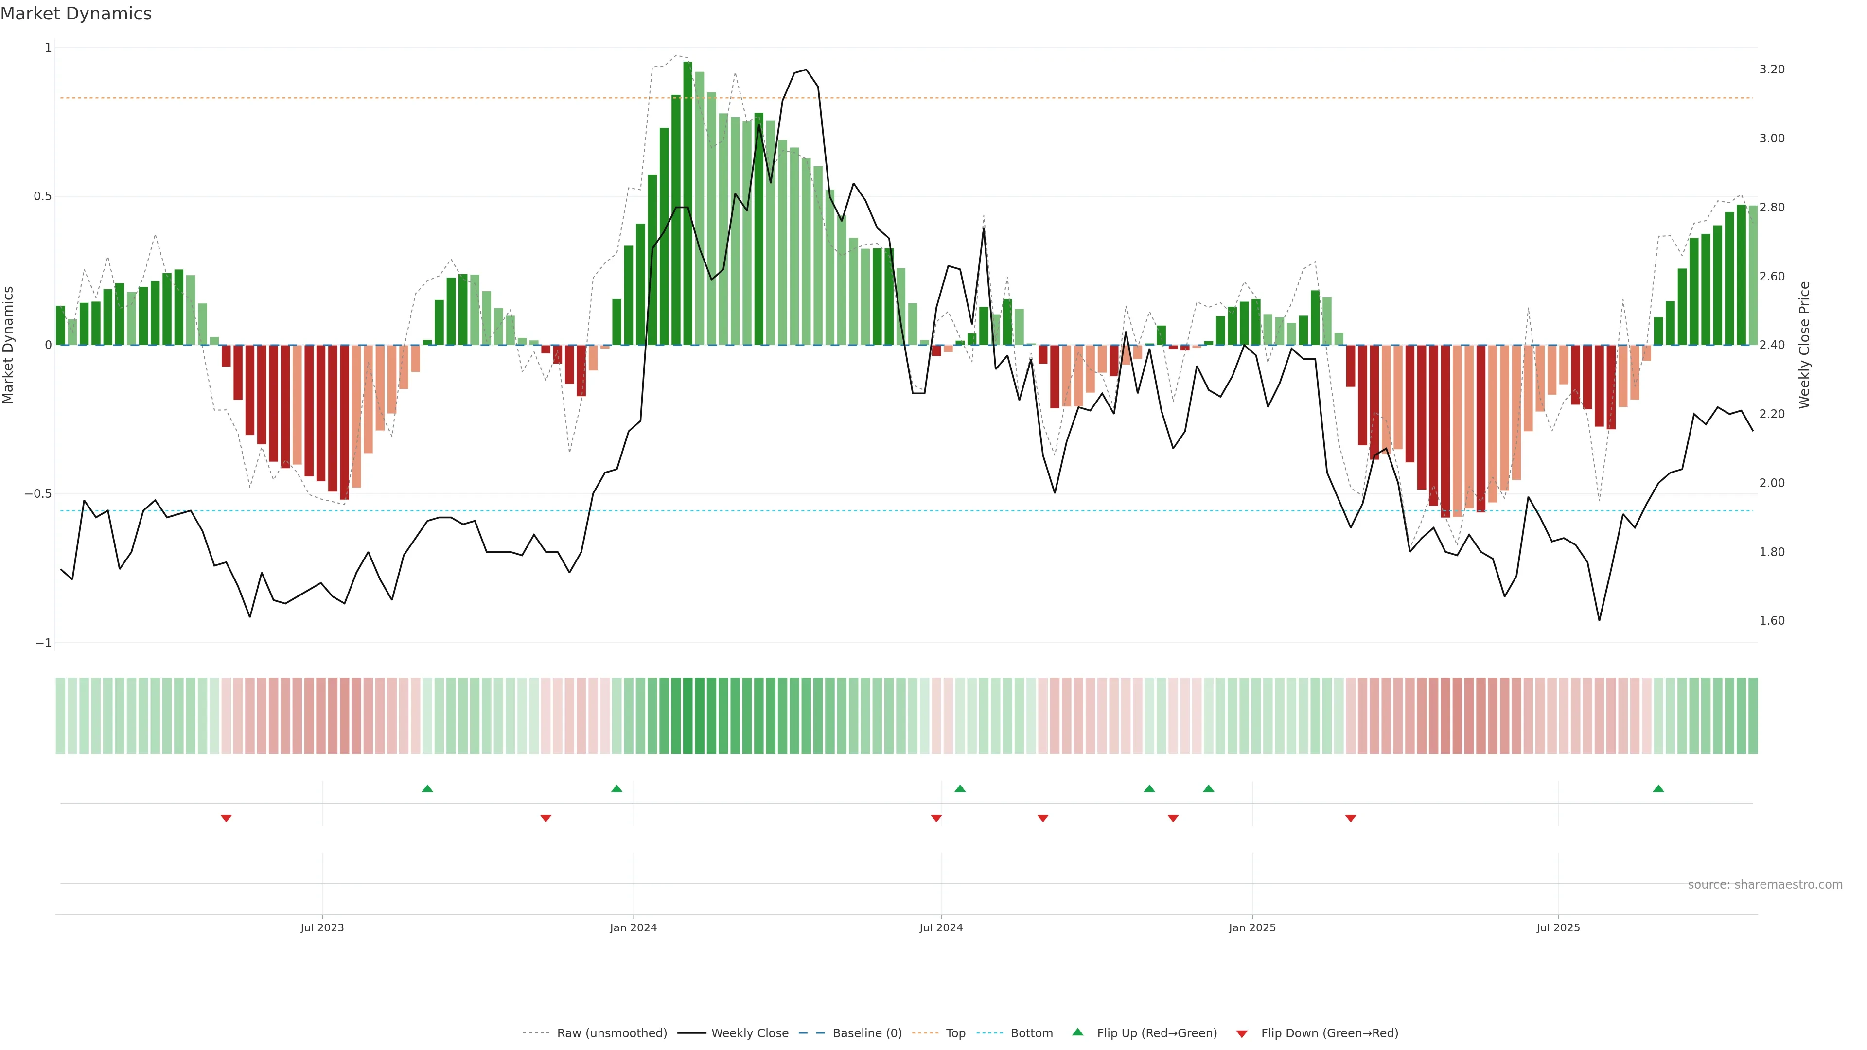Click the Flip Down legend triangle icon
Screen dimensions: 1867x1050
pos(1242,1033)
